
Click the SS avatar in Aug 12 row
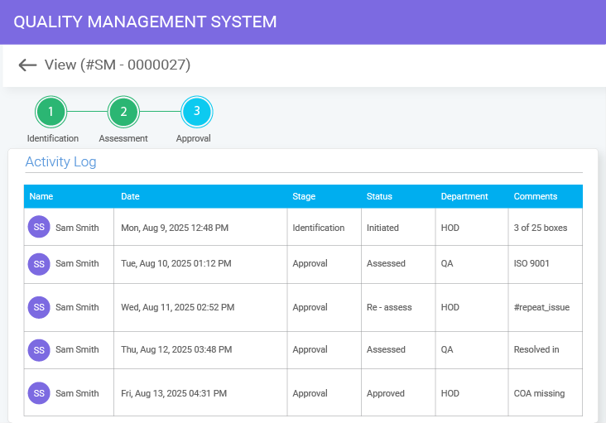(x=39, y=350)
